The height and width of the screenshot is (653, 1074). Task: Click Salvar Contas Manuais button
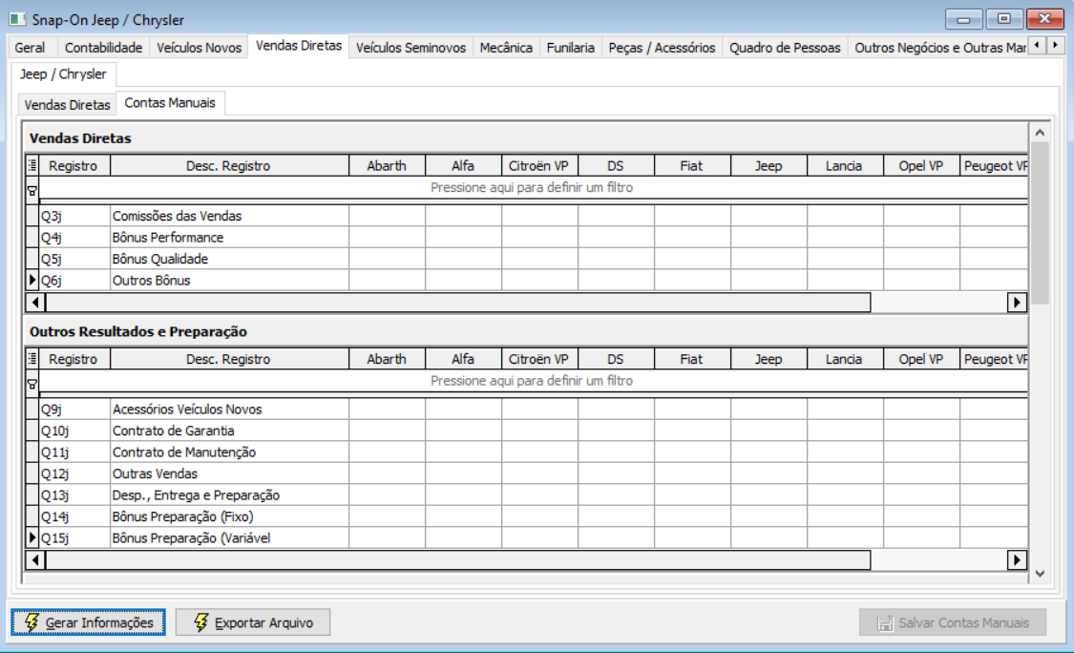(953, 622)
